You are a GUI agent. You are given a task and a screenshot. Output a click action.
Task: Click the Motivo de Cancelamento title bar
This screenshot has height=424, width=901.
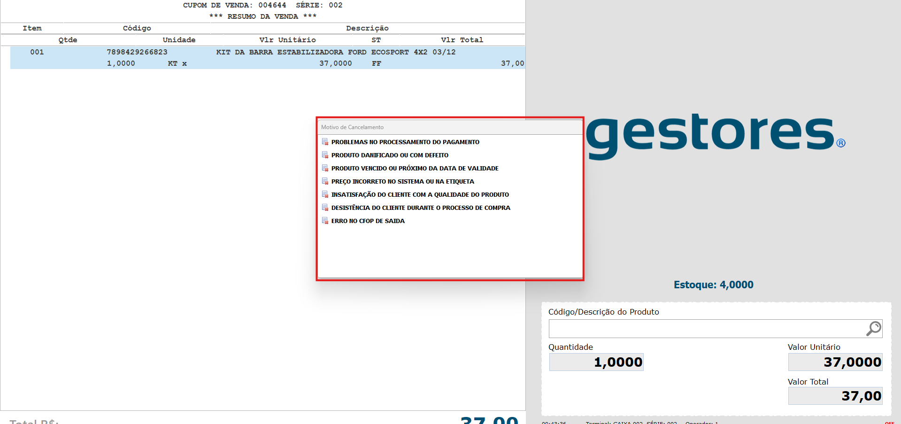pos(449,127)
